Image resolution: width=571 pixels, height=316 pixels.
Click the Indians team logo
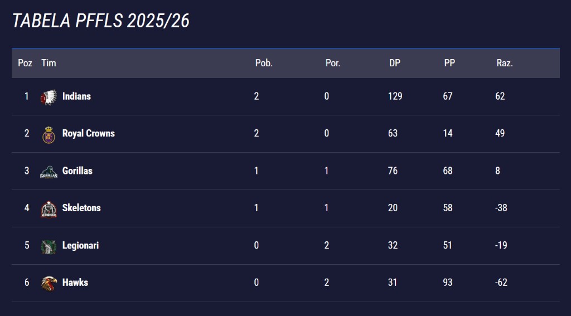click(49, 97)
